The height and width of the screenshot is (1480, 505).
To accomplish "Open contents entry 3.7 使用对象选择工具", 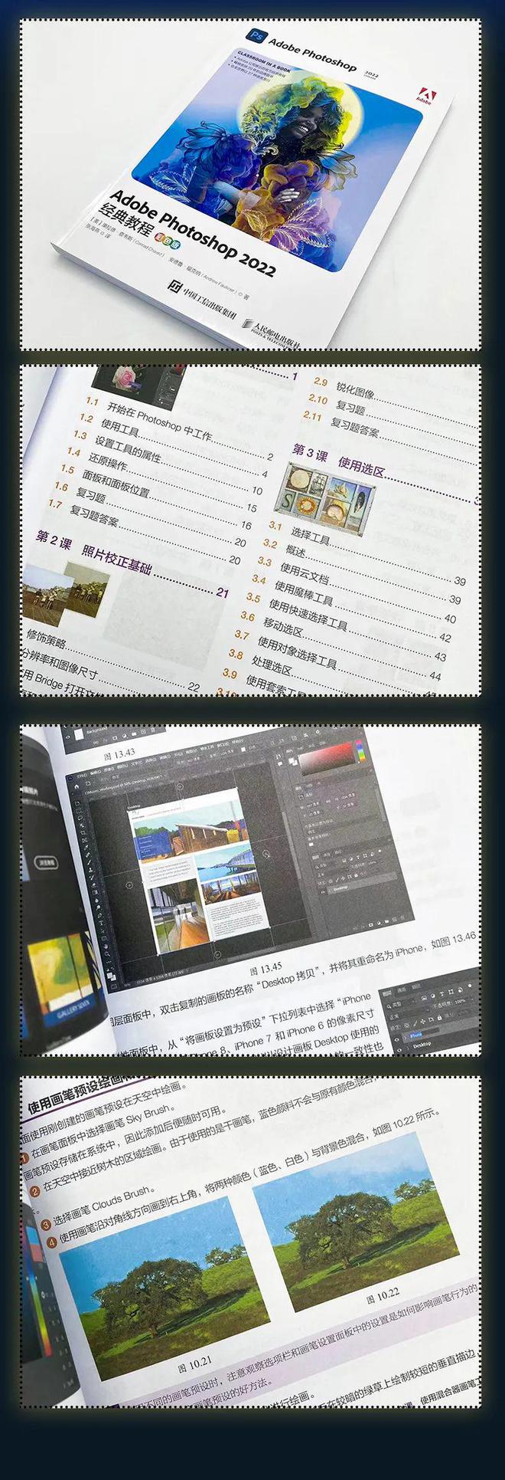I will (x=285, y=649).
